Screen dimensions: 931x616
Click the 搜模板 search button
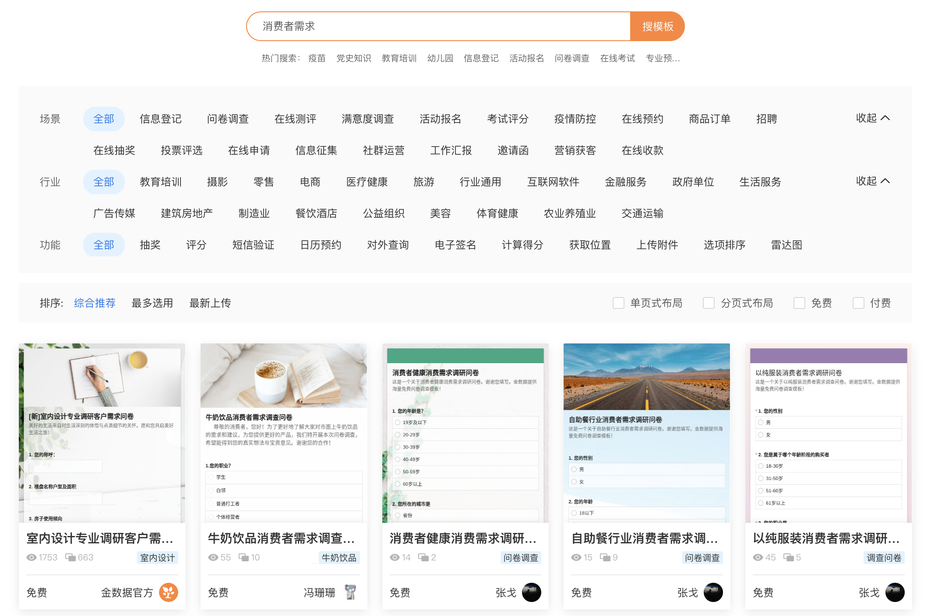[x=657, y=26]
